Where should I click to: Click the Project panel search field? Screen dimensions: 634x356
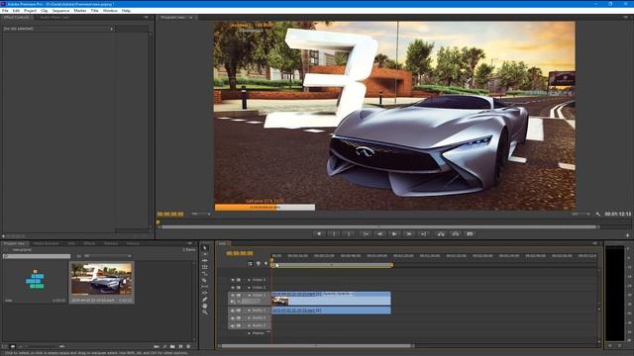(x=37, y=256)
